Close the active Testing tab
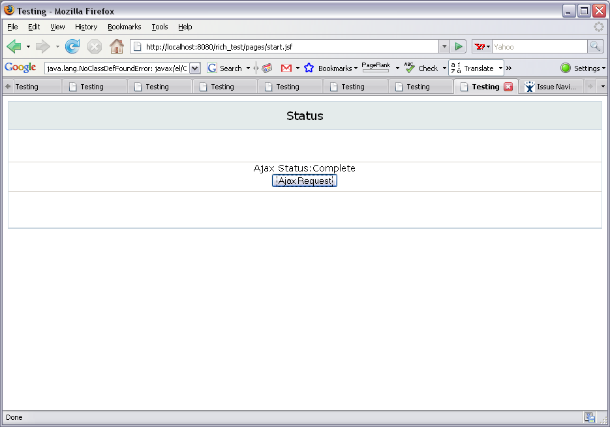610x427 pixels. (508, 87)
